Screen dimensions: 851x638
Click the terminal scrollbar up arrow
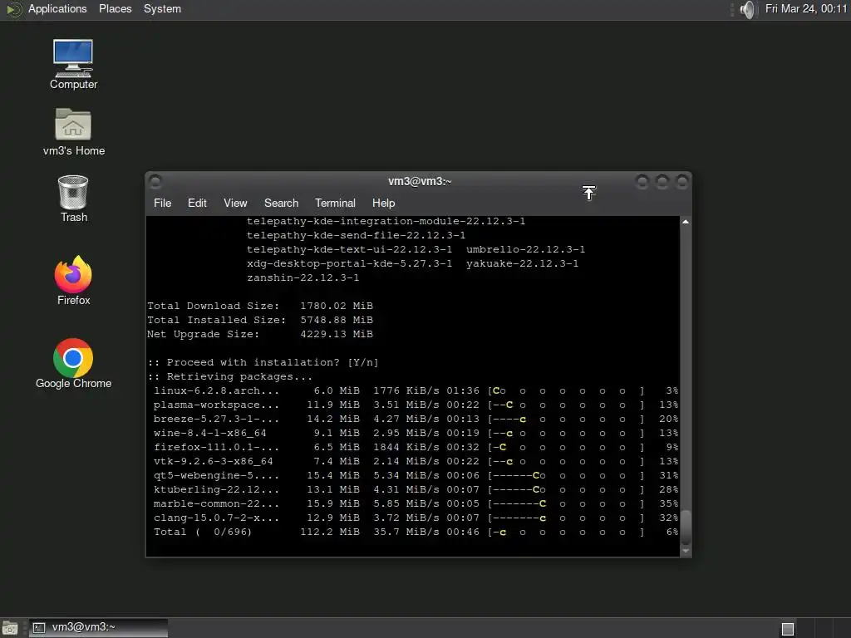coord(686,222)
